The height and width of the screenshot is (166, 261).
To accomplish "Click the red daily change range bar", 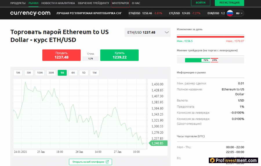I will (x=211, y=37).
